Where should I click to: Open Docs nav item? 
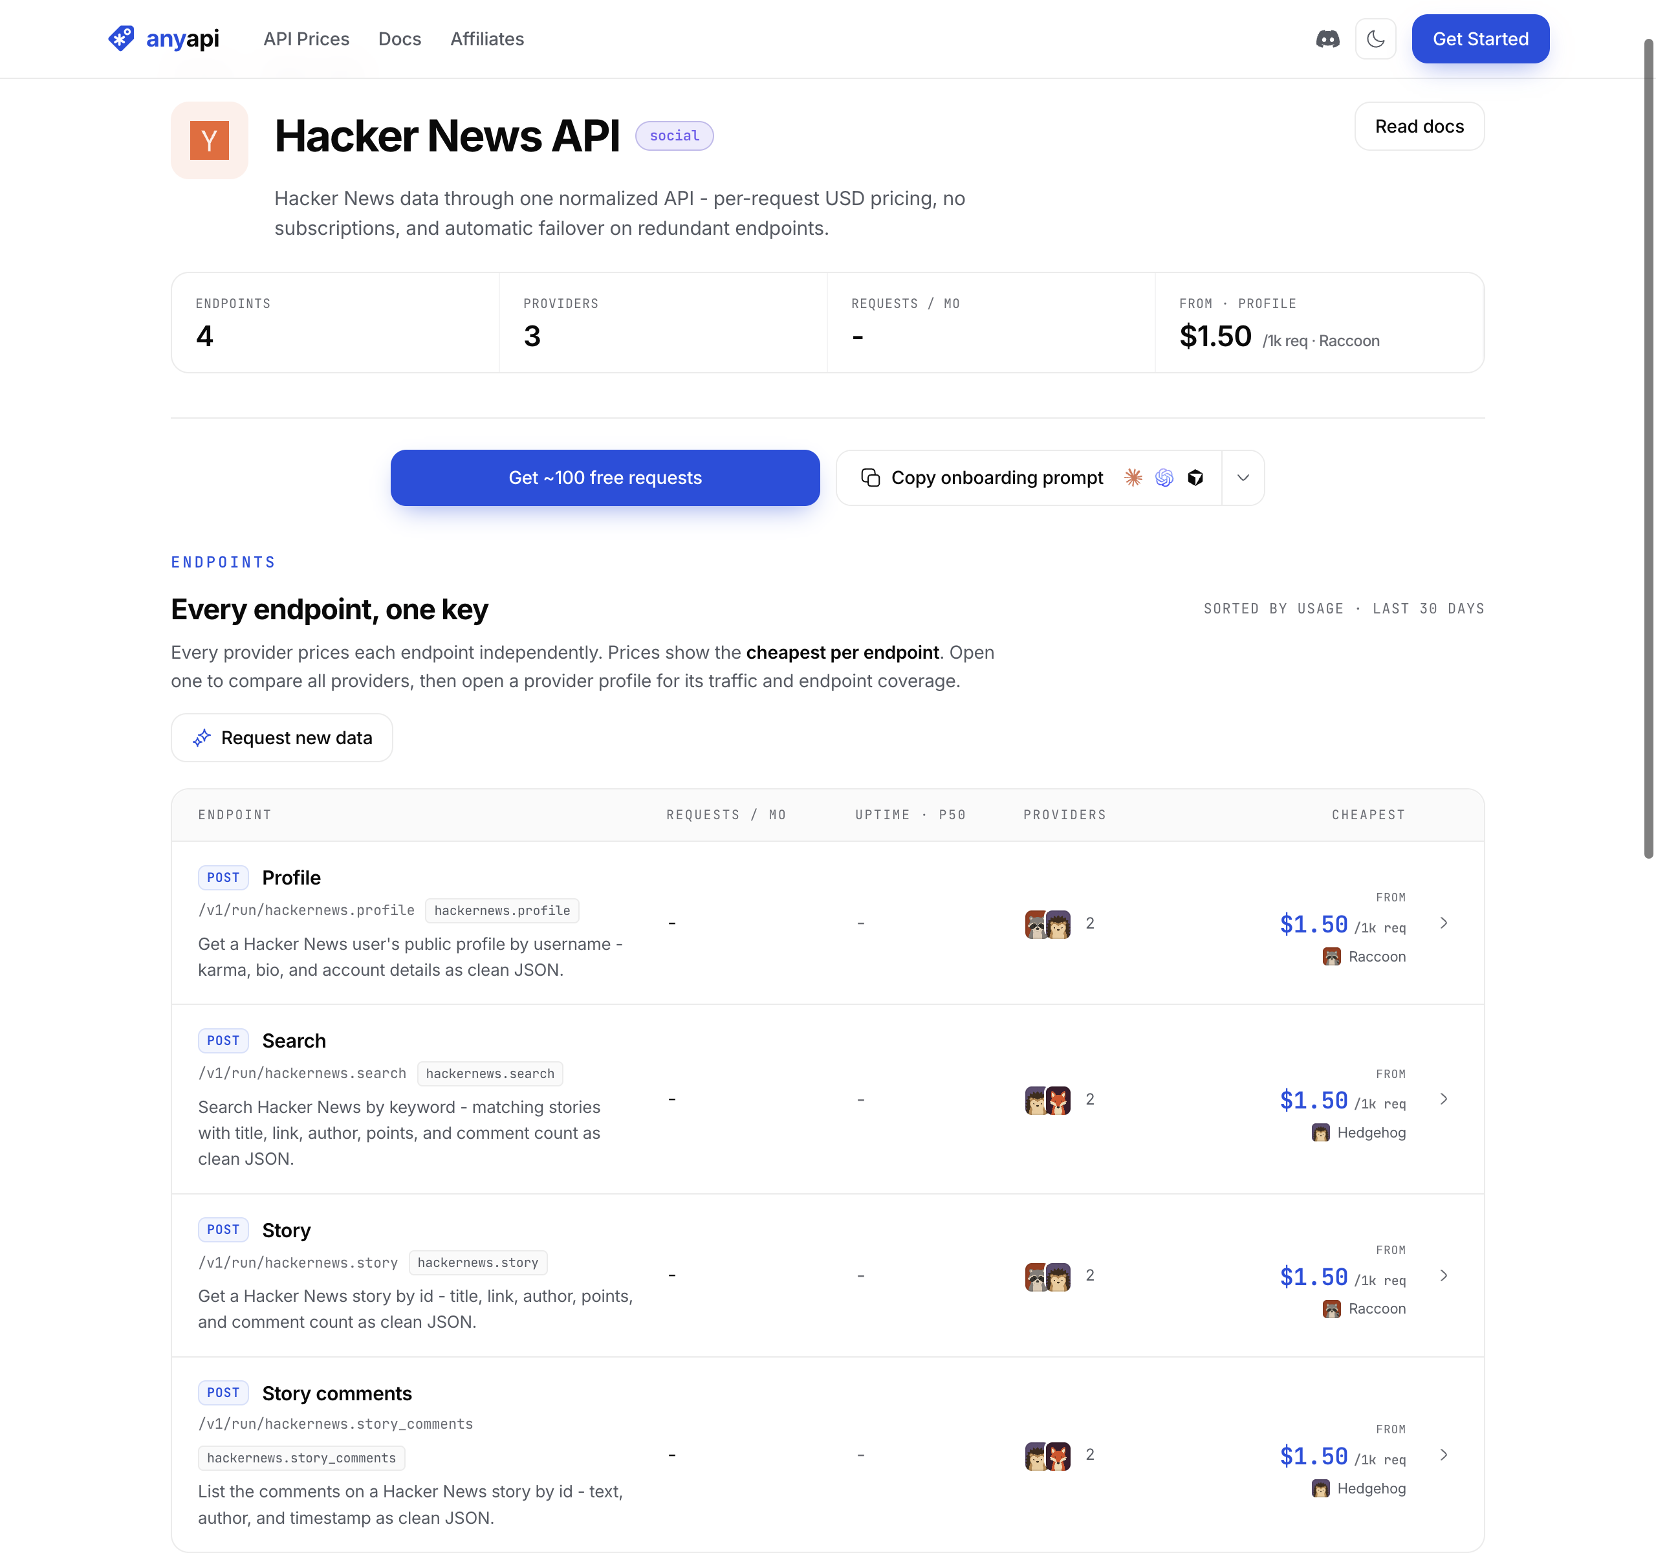400,39
